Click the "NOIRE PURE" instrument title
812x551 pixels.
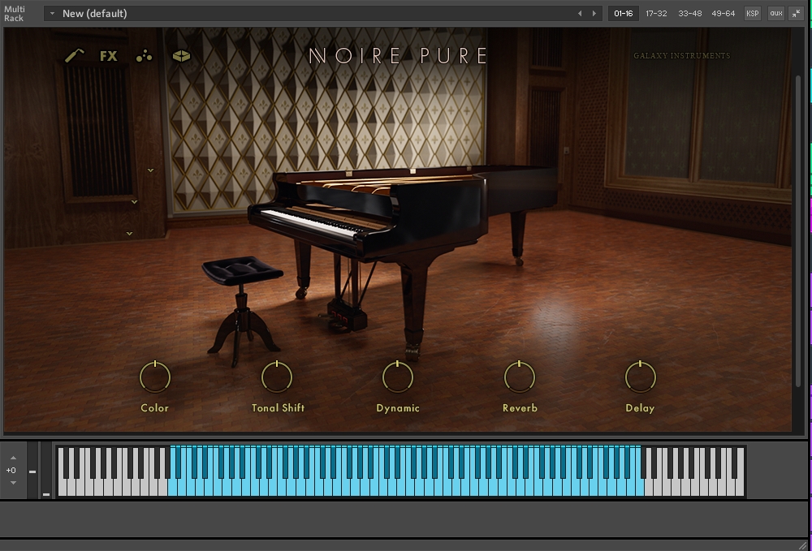pos(398,55)
